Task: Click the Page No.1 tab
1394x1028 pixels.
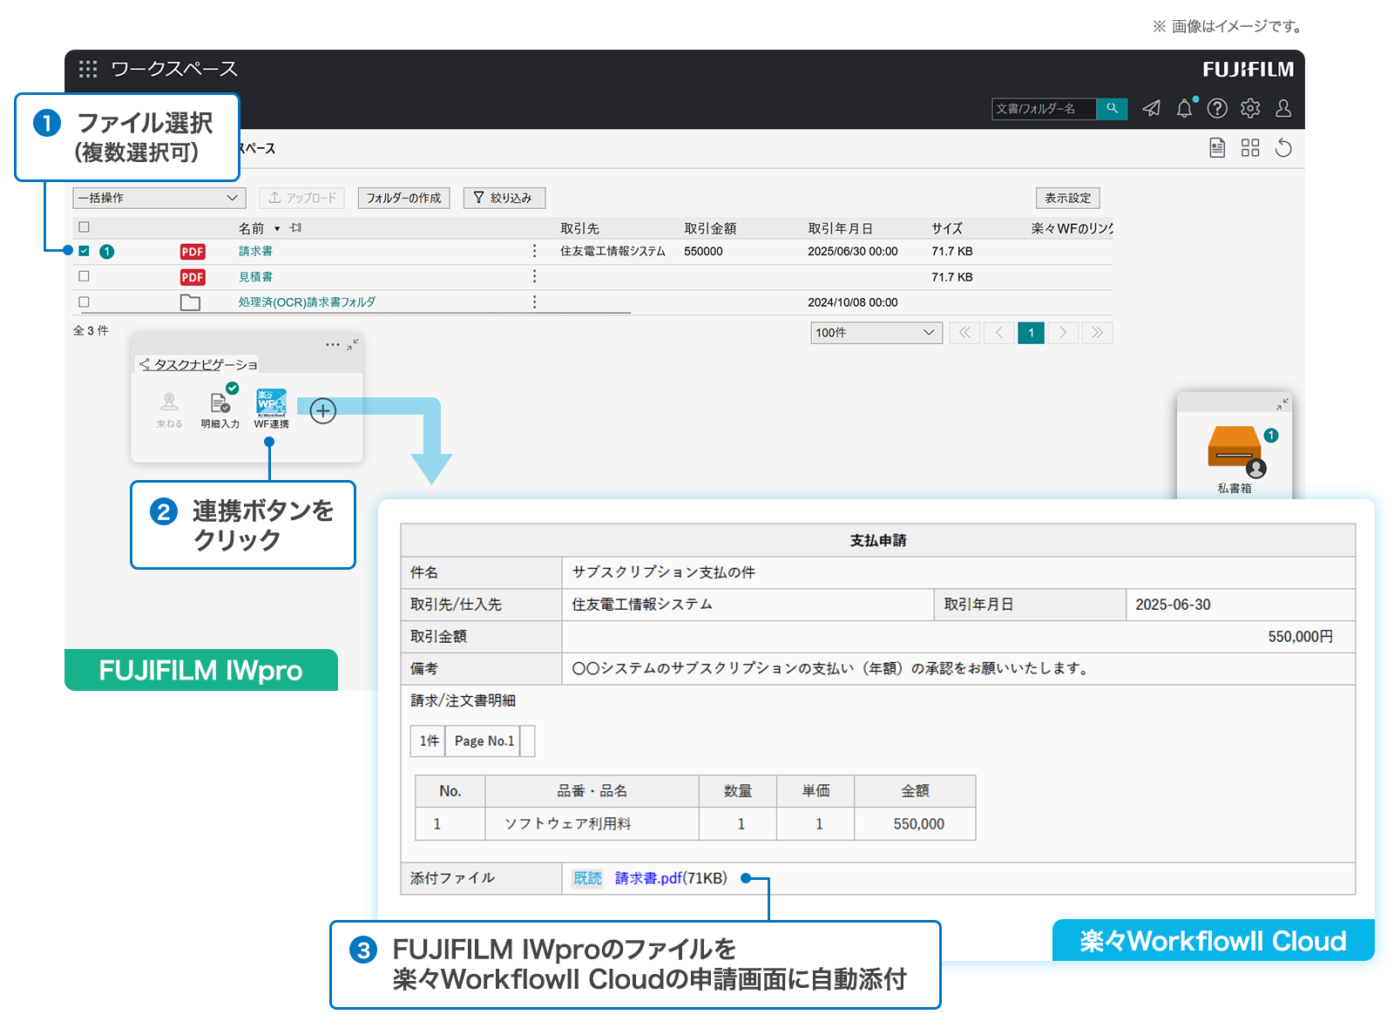Action: [x=484, y=741]
